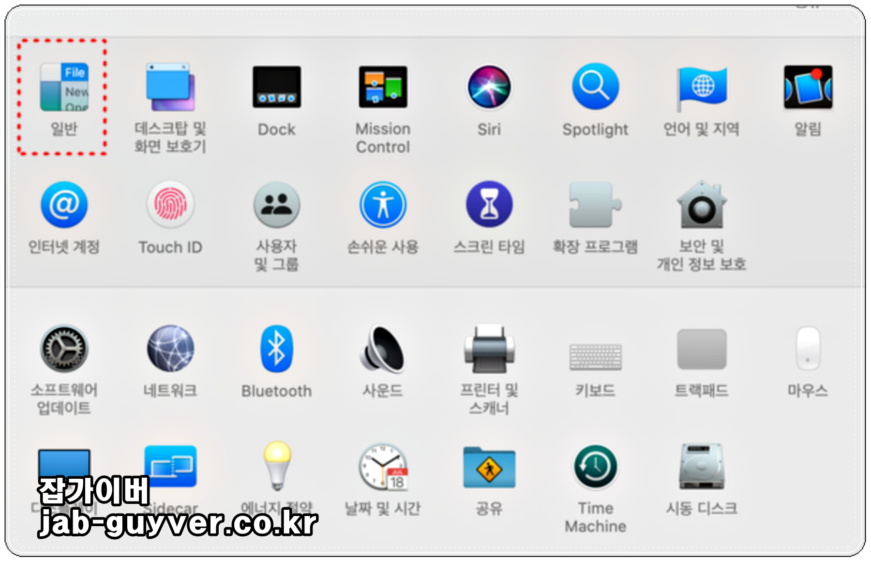Viewport: 871px width, 562px height.
Task: Open Mission Control settings
Action: point(383,87)
